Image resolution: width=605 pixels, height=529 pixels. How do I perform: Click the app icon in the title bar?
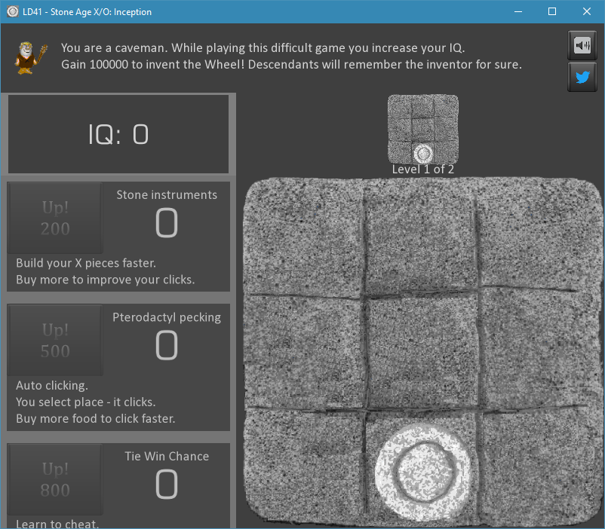pyautogui.click(x=12, y=11)
